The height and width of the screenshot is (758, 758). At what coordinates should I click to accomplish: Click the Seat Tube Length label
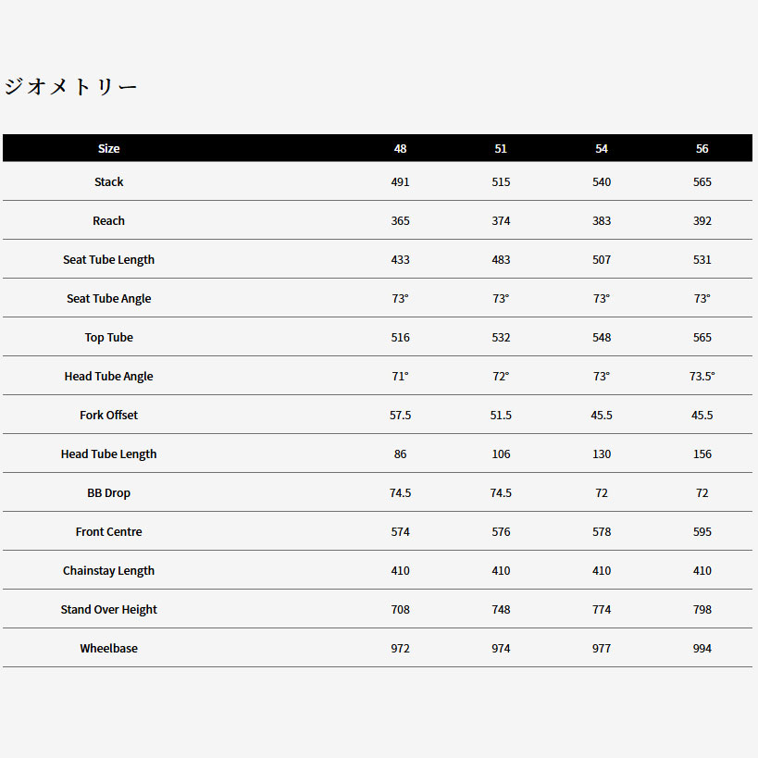(108, 260)
